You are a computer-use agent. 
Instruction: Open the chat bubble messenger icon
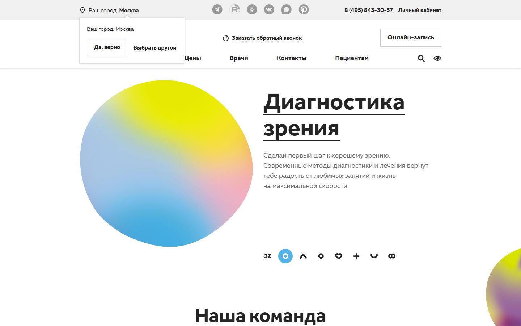286,9
